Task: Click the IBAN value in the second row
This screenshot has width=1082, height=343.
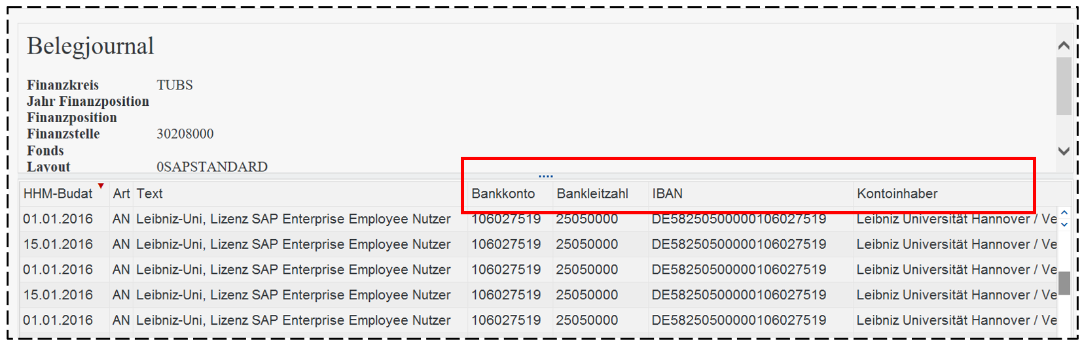Action: [738, 244]
